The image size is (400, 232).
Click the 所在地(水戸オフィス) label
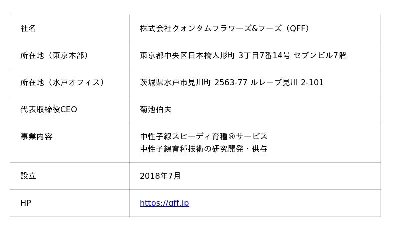63,82
